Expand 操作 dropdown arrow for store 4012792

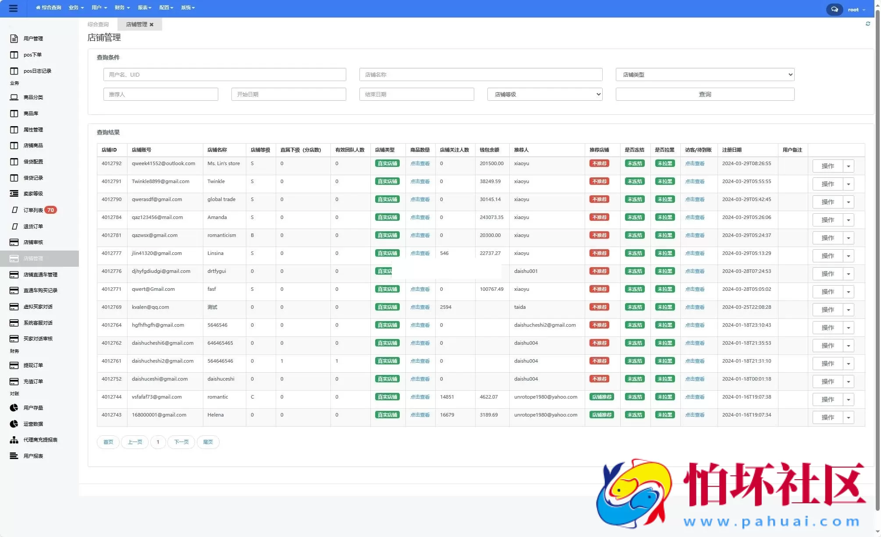(848, 166)
